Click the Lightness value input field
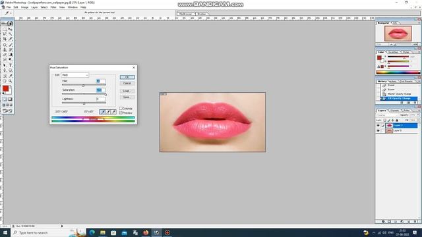The width and height of the screenshot is (422, 237). click(x=101, y=99)
